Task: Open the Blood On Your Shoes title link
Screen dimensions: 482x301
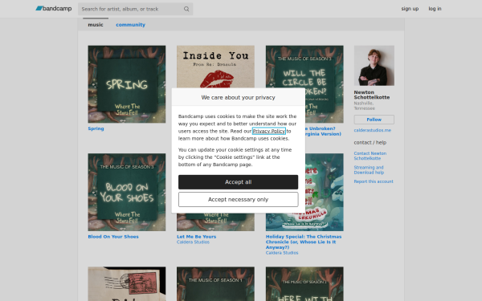Action: pos(113,237)
